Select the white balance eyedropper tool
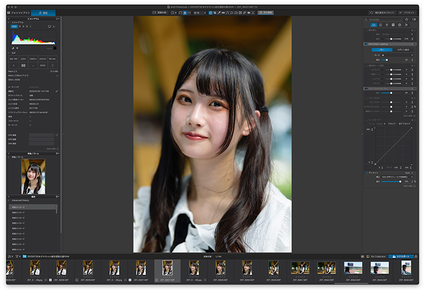 click(x=219, y=13)
